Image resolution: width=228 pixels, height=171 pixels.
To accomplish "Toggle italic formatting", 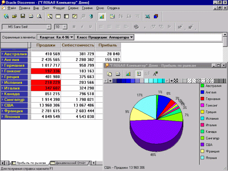I will coord(82,27).
